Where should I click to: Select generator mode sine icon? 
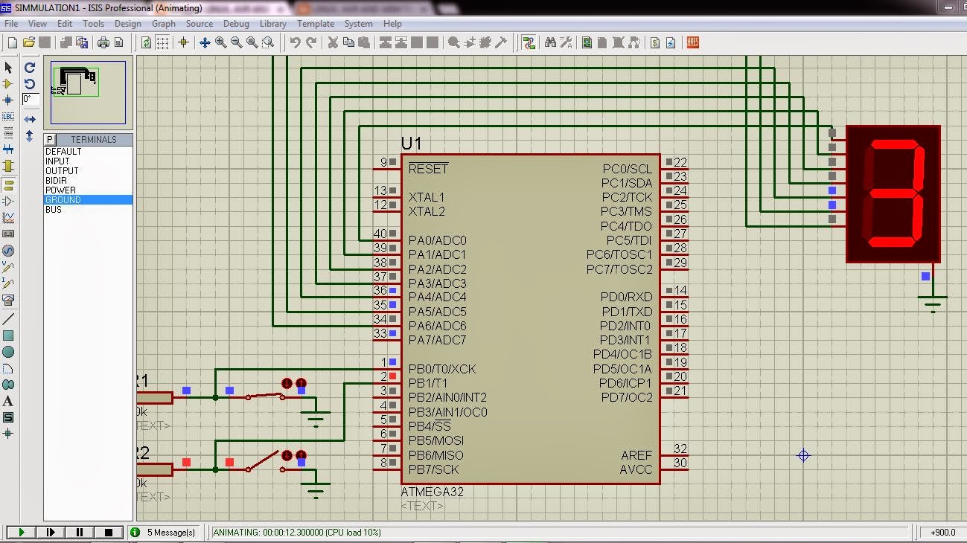[x=8, y=251]
